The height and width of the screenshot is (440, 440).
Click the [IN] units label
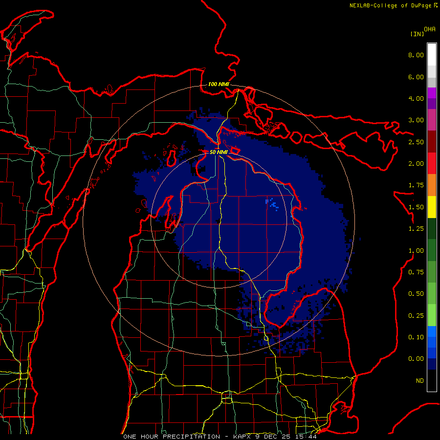(417, 34)
